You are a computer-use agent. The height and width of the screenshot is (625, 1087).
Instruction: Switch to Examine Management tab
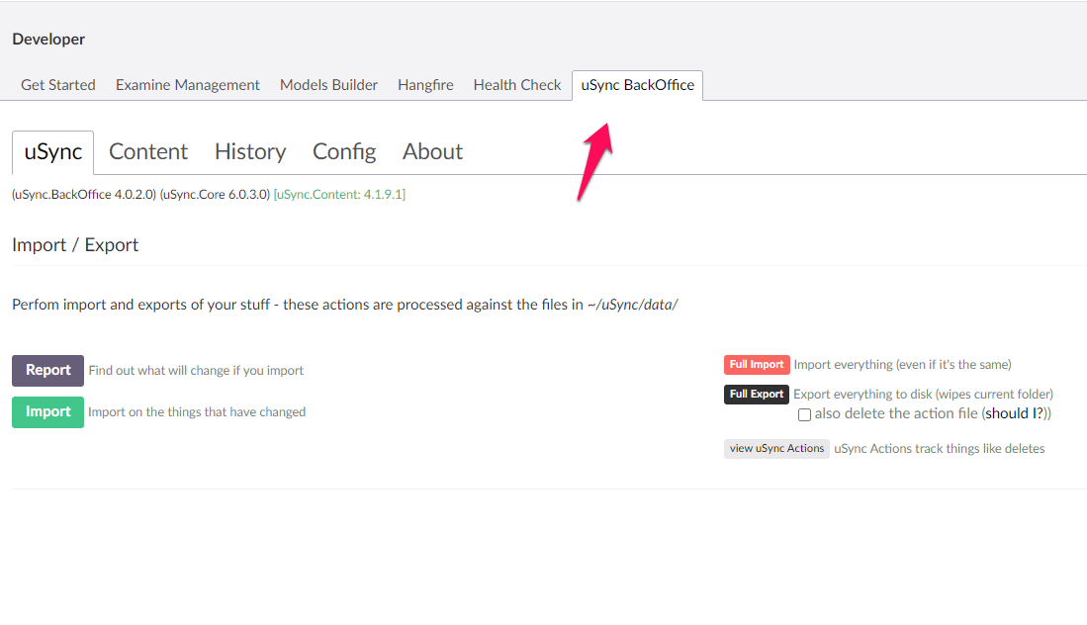187,85
